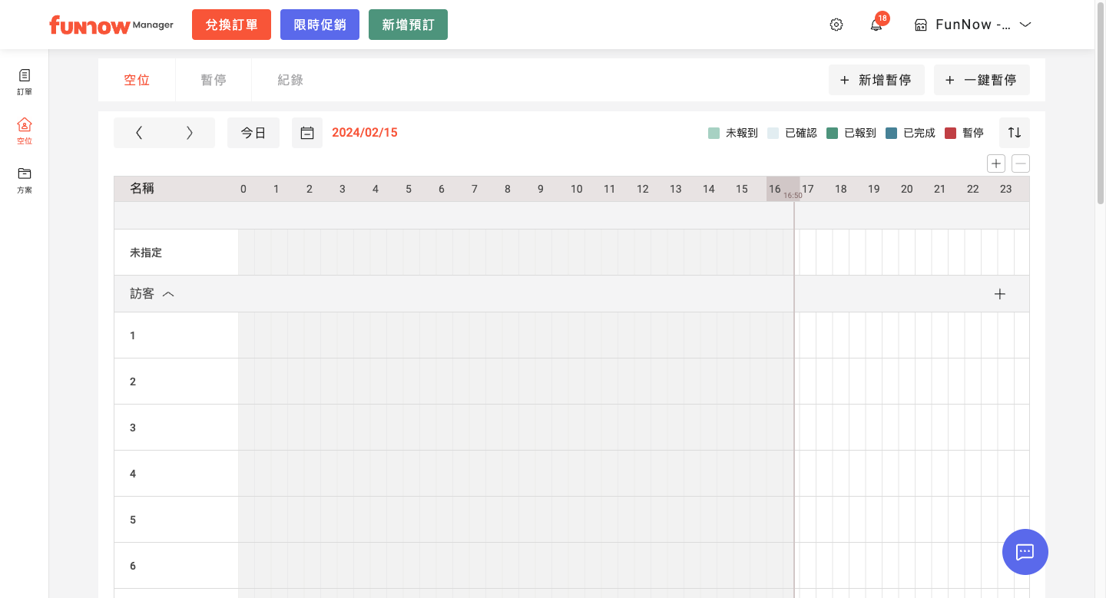The height and width of the screenshot is (598, 1106).
Task: Open 訂單 orders in the sidebar
Action: pos(25,81)
